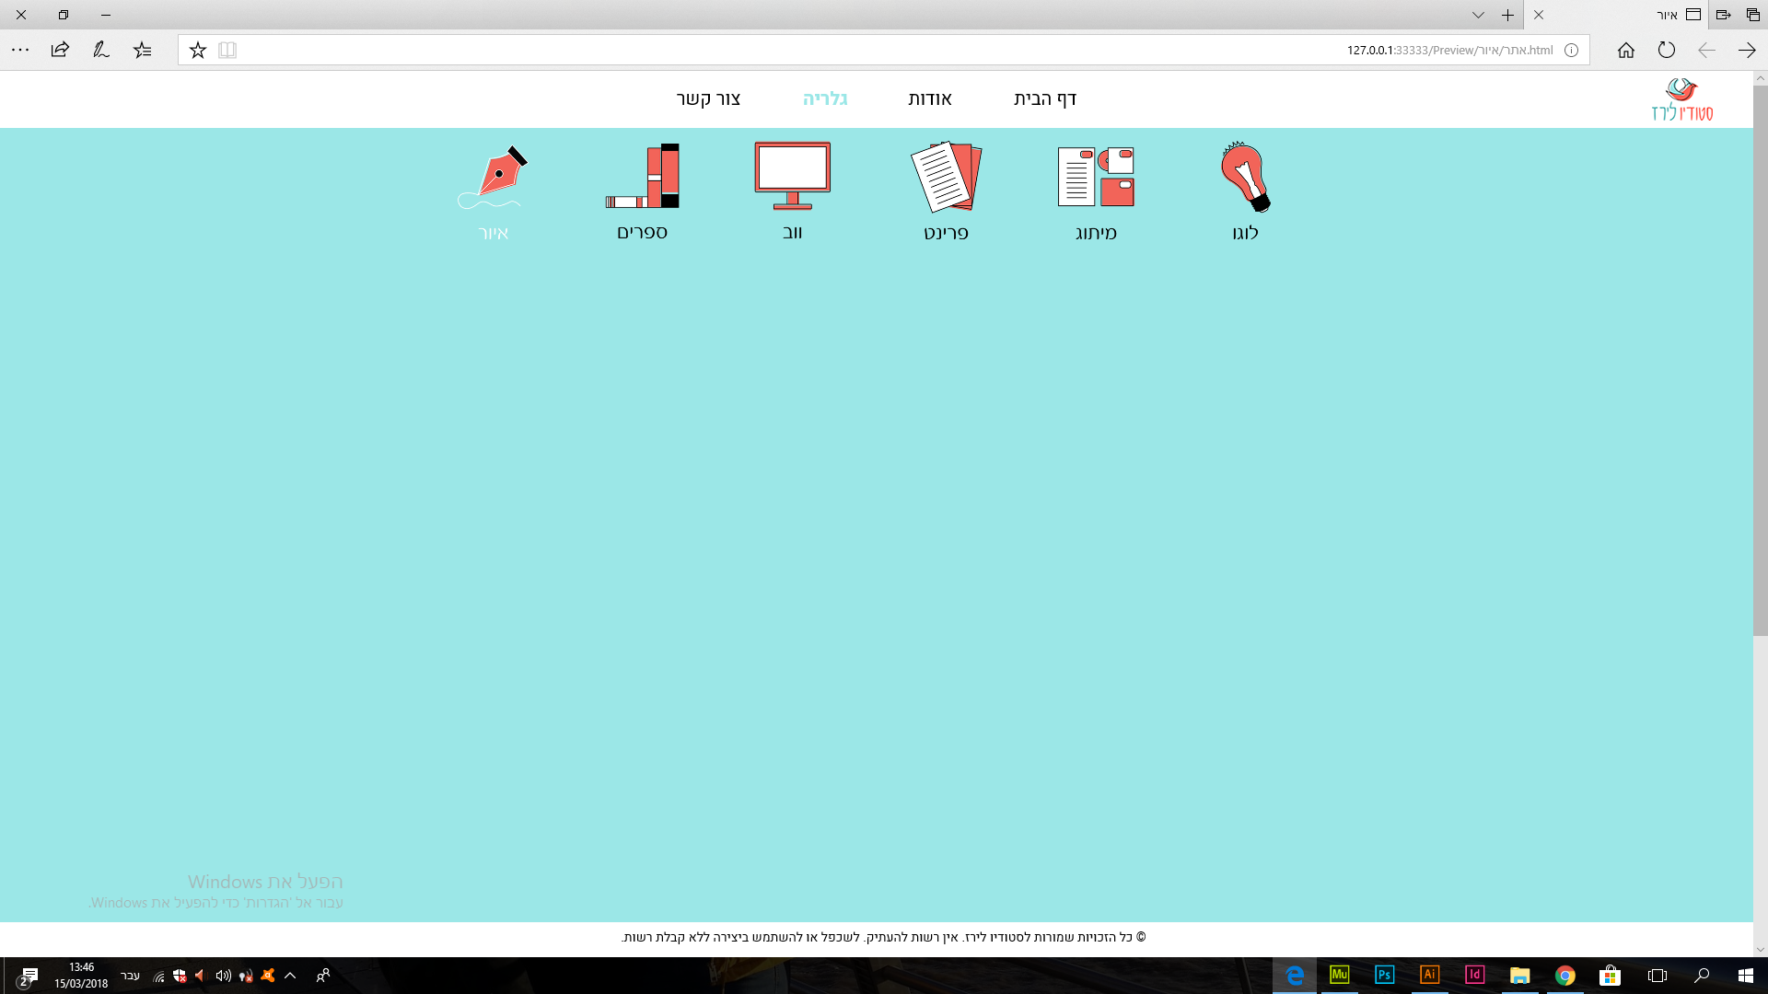This screenshot has width=1768, height=994.
Task: Open the אודות navigation page
Action: [x=930, y=98]
